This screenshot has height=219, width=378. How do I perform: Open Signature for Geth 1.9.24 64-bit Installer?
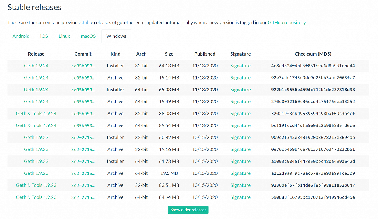point(241,90)
